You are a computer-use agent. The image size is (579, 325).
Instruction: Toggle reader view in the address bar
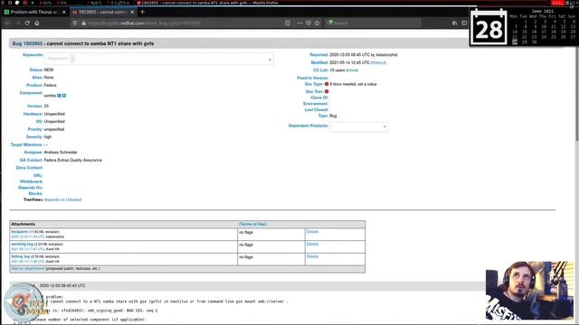point(288,23)
